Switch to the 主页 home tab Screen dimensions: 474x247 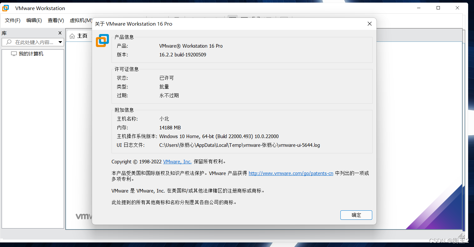(x=79, y=36)
